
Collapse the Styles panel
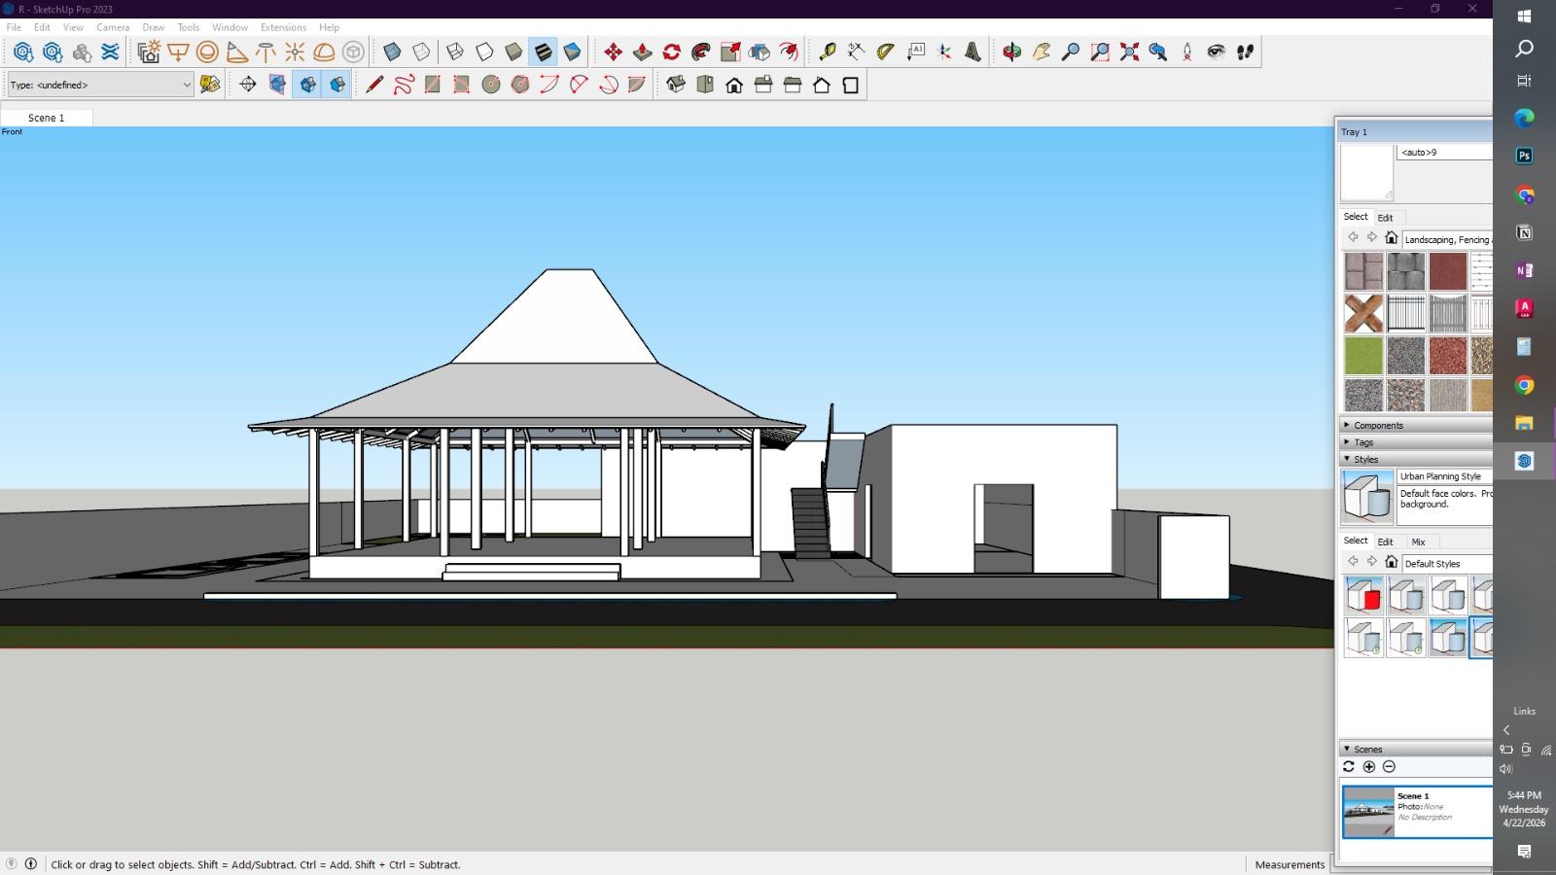[x=1364, y=459]
